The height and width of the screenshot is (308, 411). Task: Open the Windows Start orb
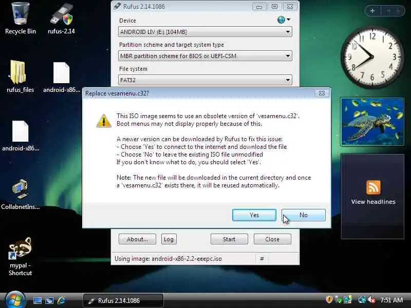pos(15,300)
